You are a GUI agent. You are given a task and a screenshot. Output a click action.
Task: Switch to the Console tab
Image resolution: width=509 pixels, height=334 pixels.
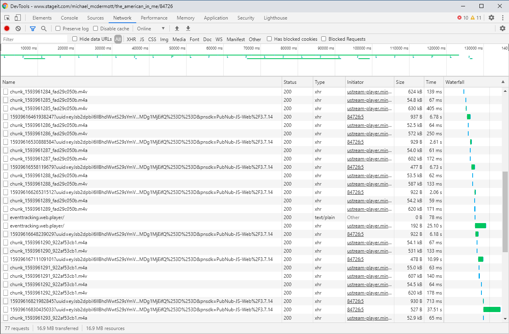(70, 18)
